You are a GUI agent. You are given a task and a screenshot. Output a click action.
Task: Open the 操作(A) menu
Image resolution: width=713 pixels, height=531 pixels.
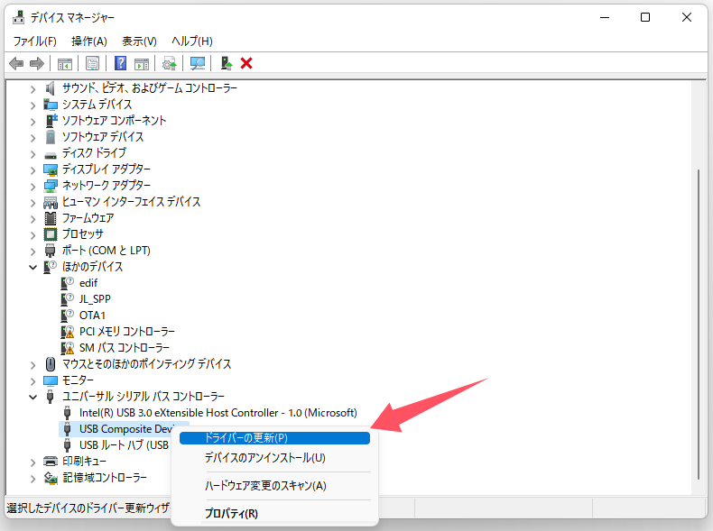pyautogui.click(x=89, y=41)
